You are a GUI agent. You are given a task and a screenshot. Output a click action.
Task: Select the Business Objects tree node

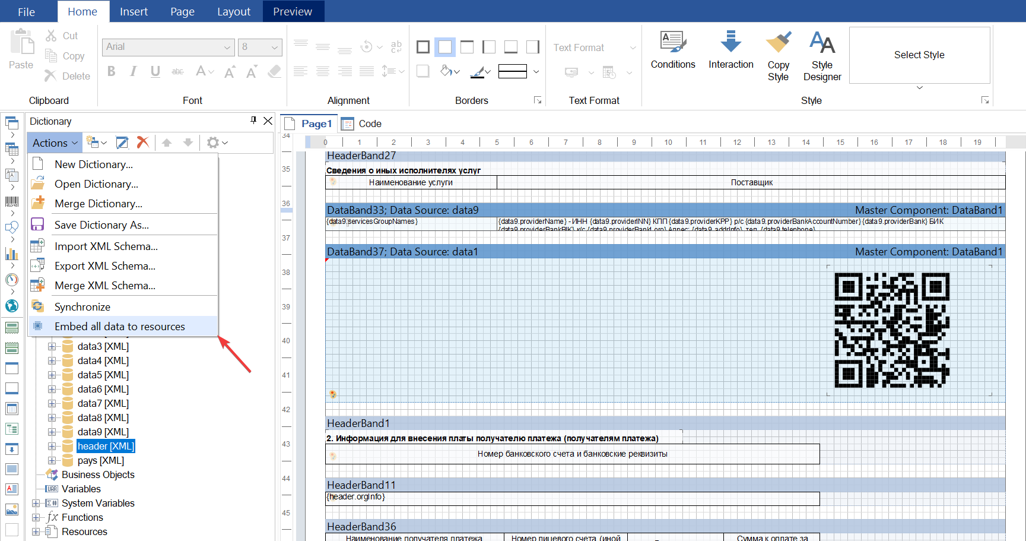(98, 474)
